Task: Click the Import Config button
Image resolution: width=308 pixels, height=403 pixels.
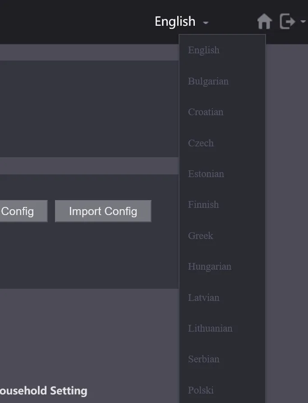Action: (103, 211)
